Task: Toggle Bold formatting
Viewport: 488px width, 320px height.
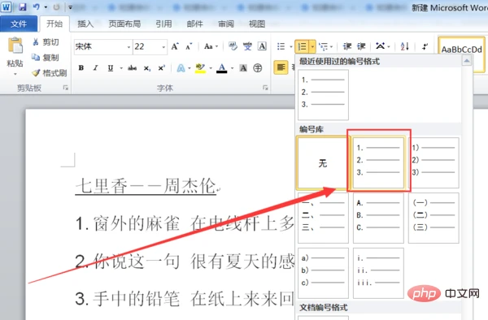Action: point(81,67)
